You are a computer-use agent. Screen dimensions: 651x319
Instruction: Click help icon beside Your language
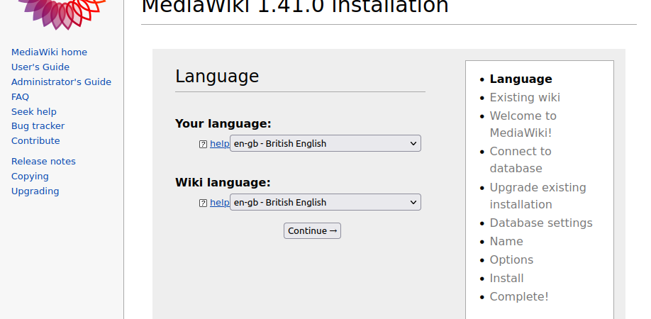(x=203, y=145)
